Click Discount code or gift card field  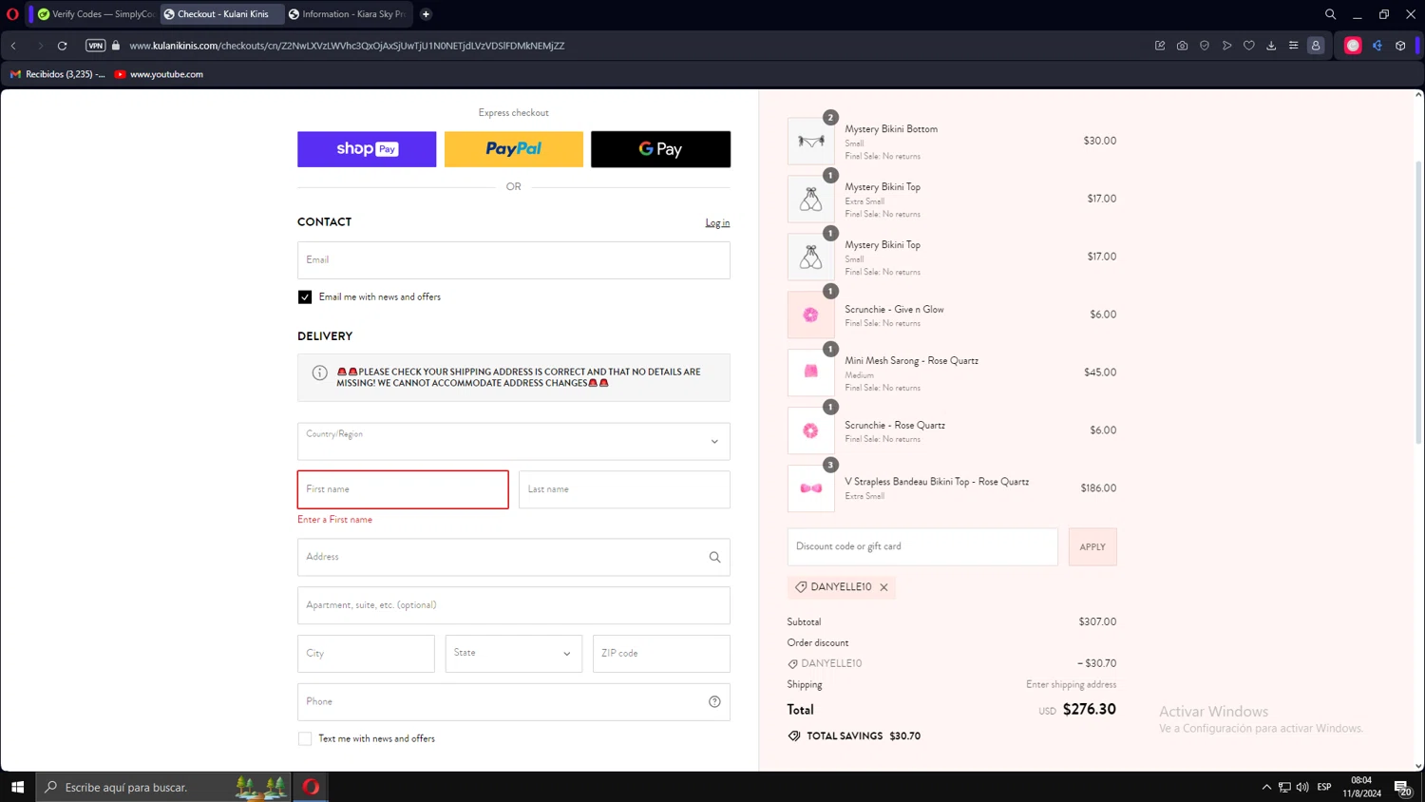[x=922, y=547]
